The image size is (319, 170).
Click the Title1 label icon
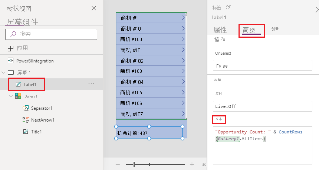coord(26,132)
